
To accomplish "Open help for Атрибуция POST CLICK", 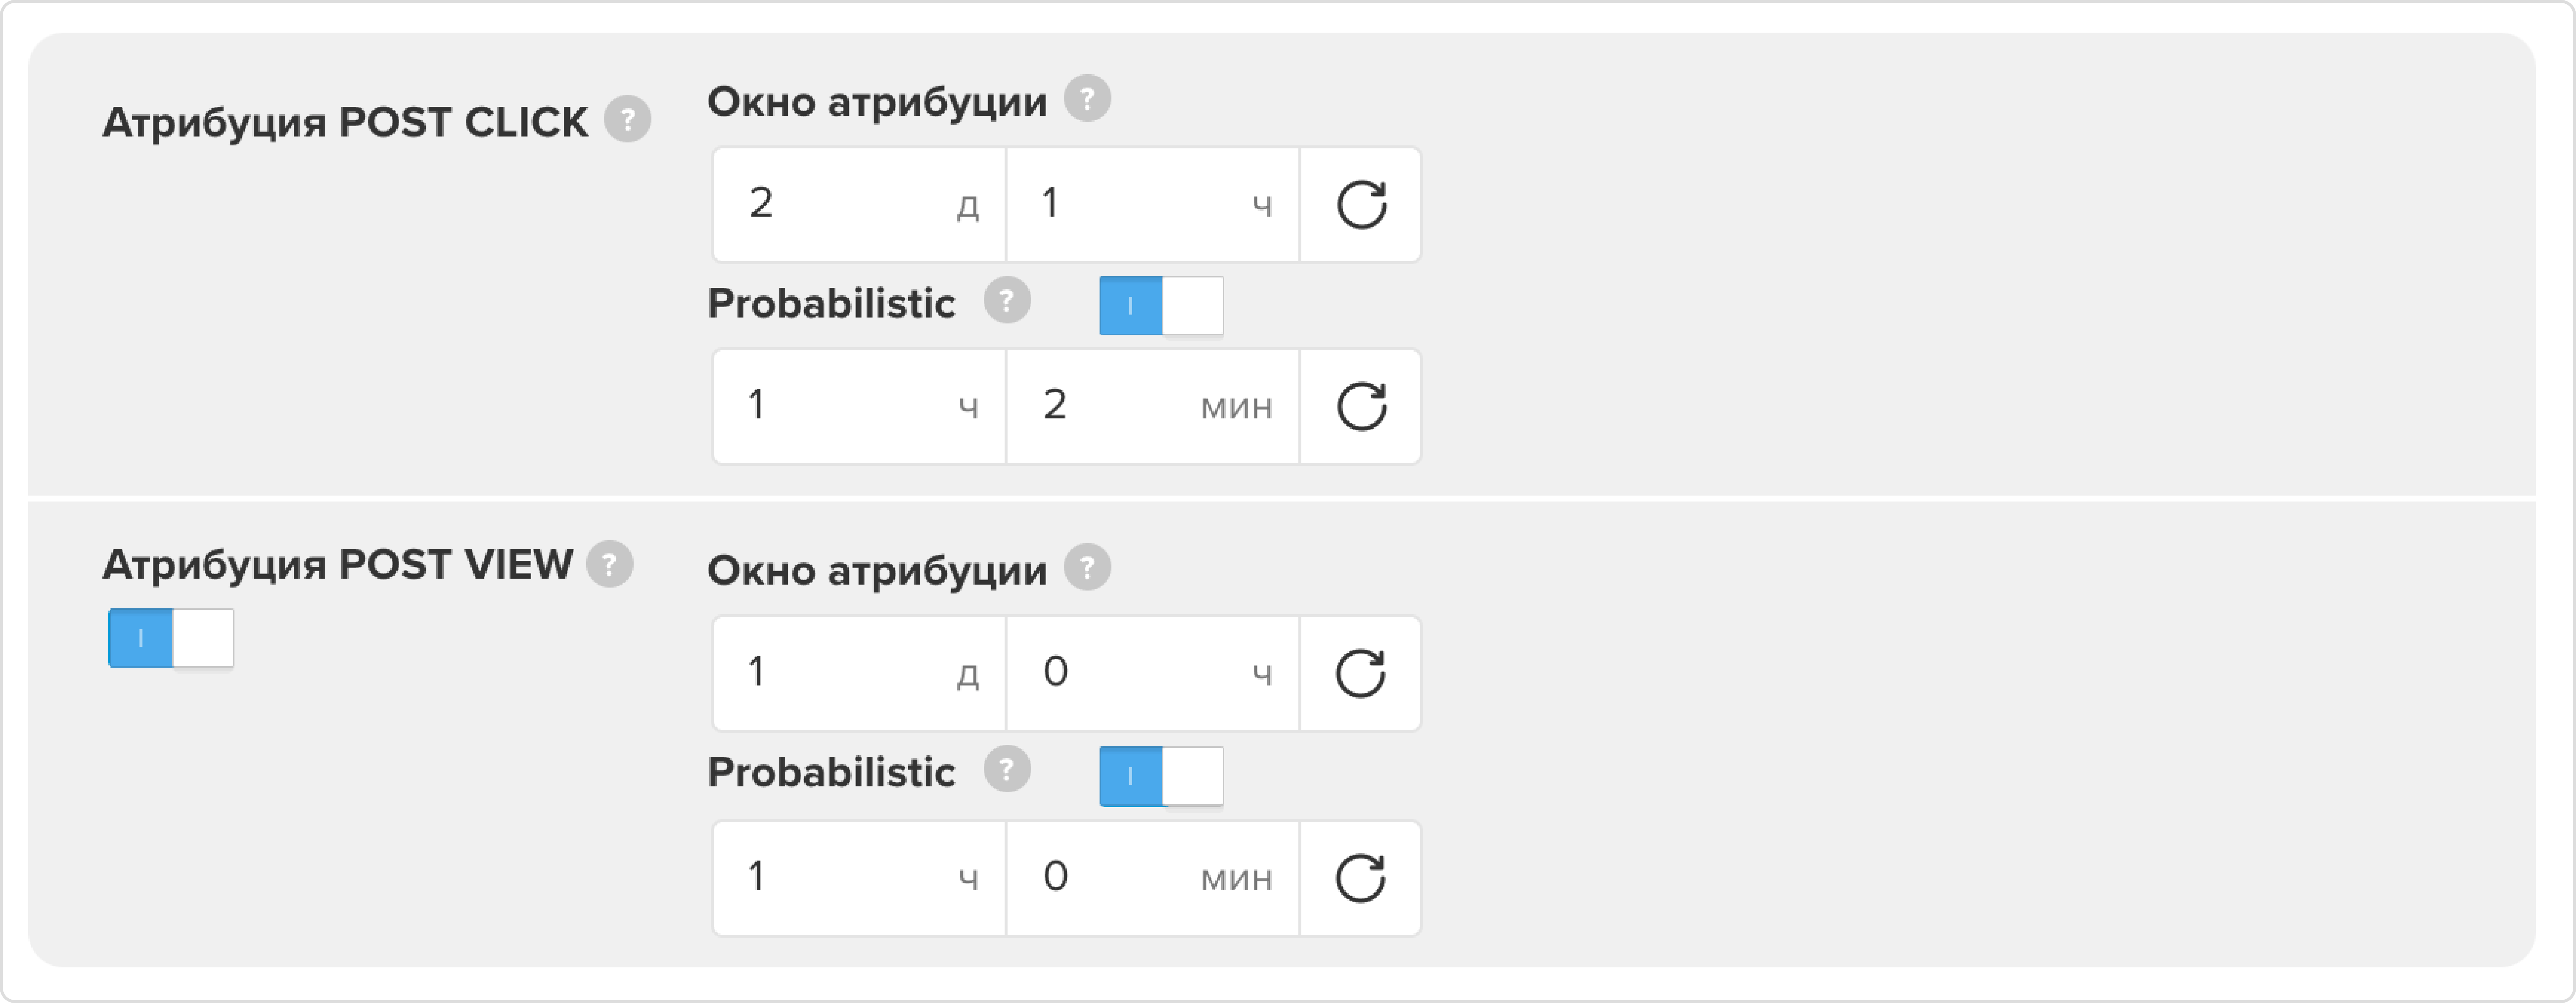I will pos(627,120).
